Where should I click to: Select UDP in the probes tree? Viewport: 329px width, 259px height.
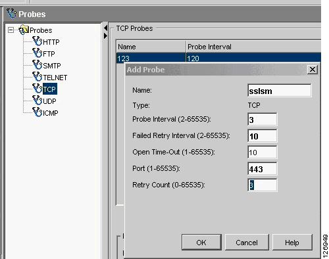49,101
